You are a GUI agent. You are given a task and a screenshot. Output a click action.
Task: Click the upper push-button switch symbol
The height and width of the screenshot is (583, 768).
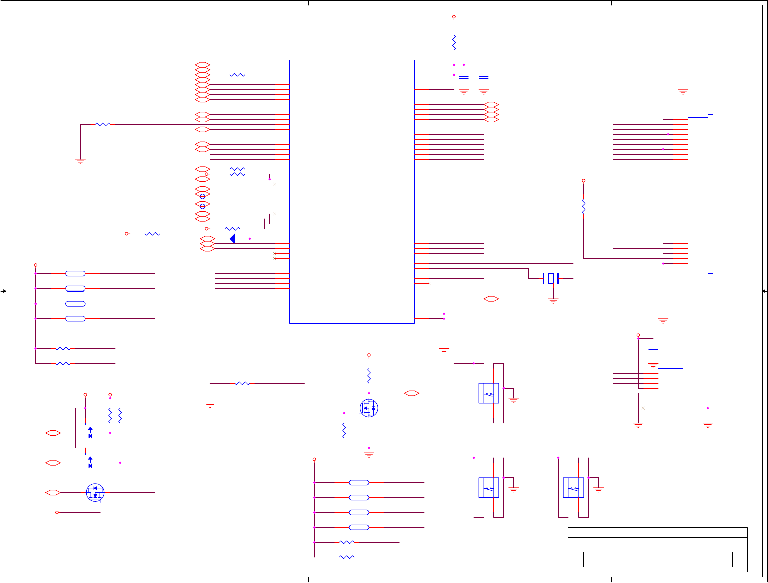click(x=488, y=393)
